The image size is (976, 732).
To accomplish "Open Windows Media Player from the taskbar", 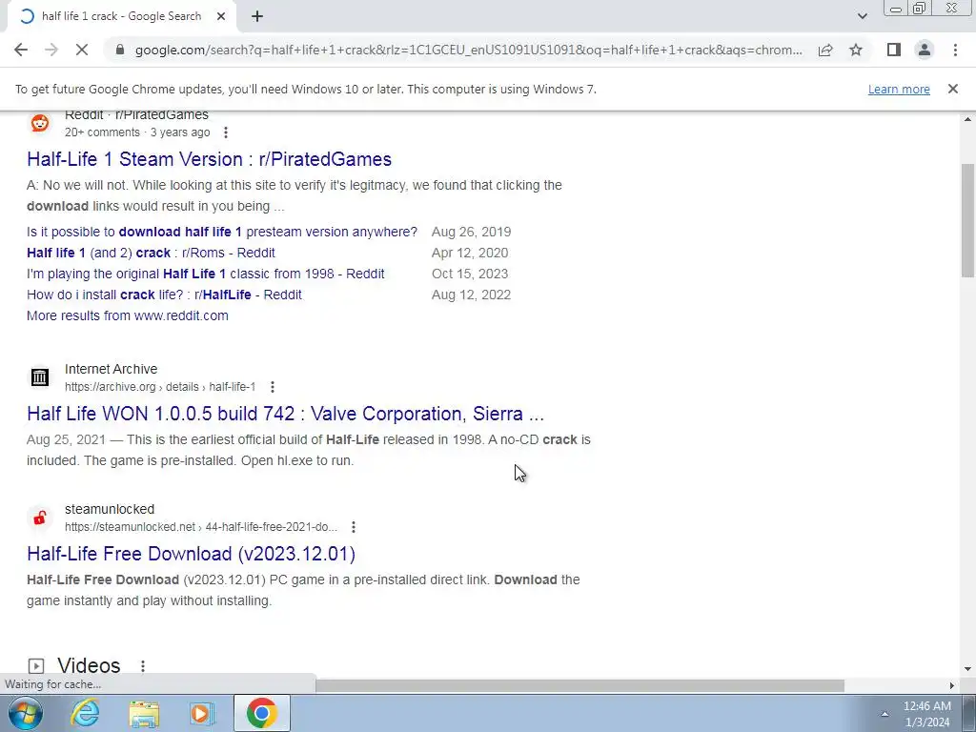I will click(x=202, y=713).
